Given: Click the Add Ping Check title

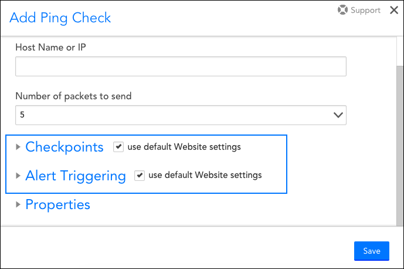Looking at the screenshot, I should (x=60, y=18).
